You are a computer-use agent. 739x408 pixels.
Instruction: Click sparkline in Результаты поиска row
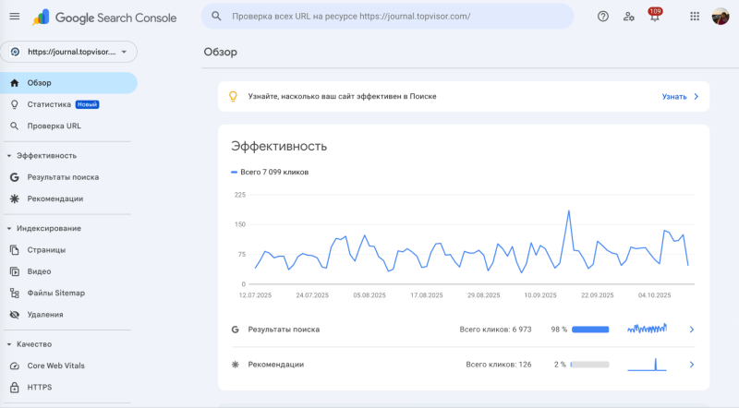coord(648,329)
